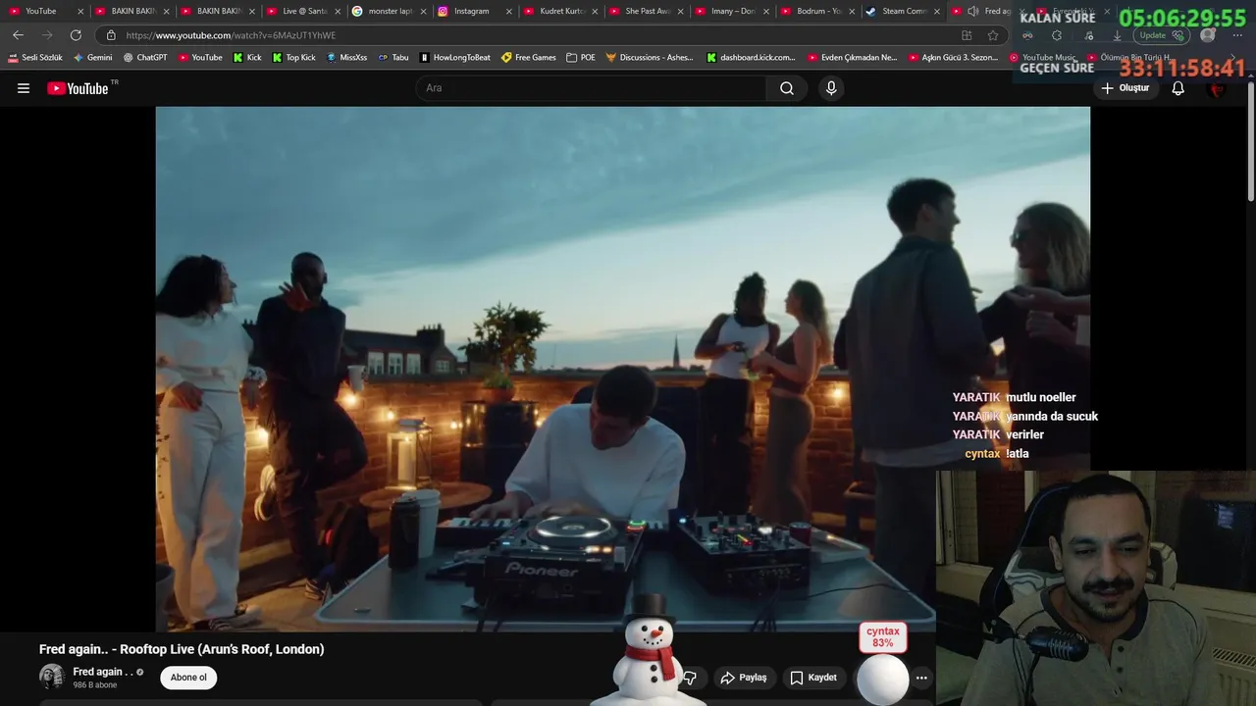1256x706 pixels.
Task: Click the Oluştur create button
Action: [1125, 88]
